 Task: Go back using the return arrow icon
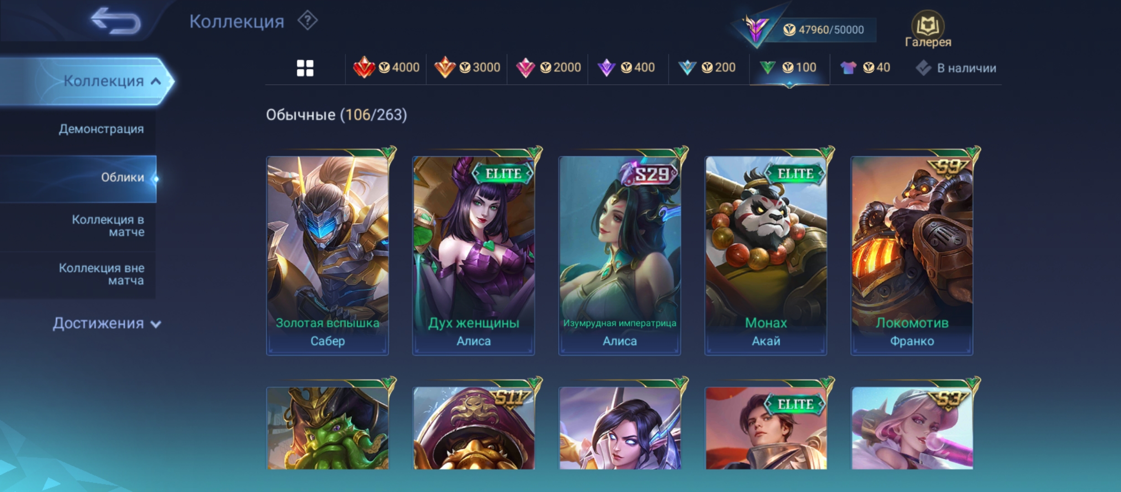116,20
